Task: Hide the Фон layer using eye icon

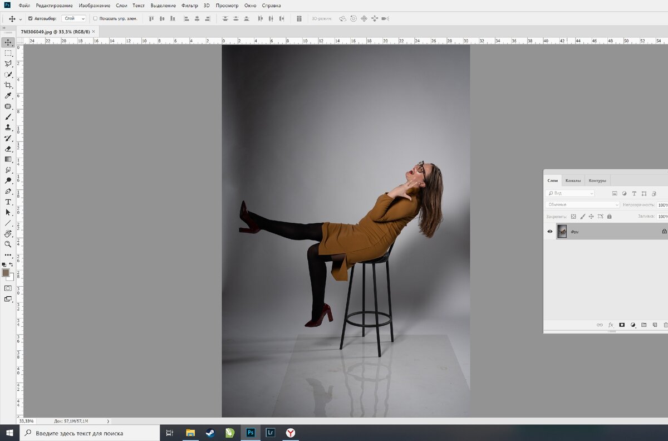Action: coord(550,231)
